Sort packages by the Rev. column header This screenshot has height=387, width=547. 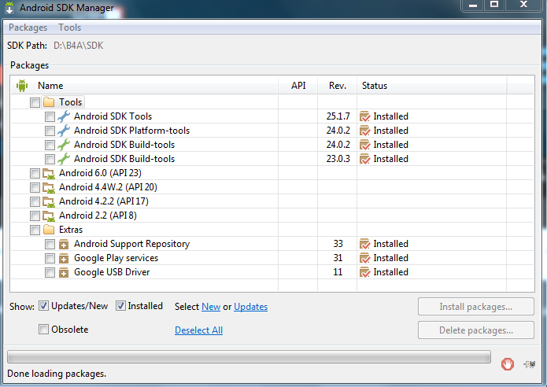337,86
